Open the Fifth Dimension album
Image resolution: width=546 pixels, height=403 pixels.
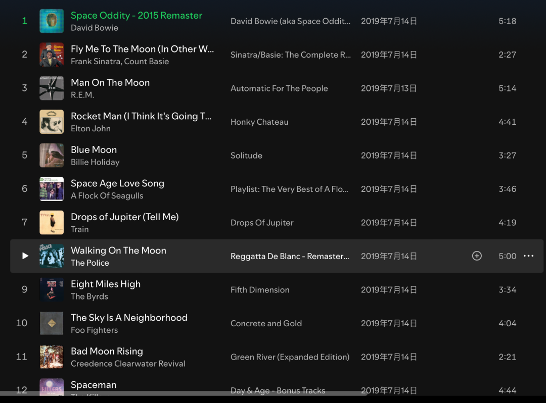(x=260, y=290)
